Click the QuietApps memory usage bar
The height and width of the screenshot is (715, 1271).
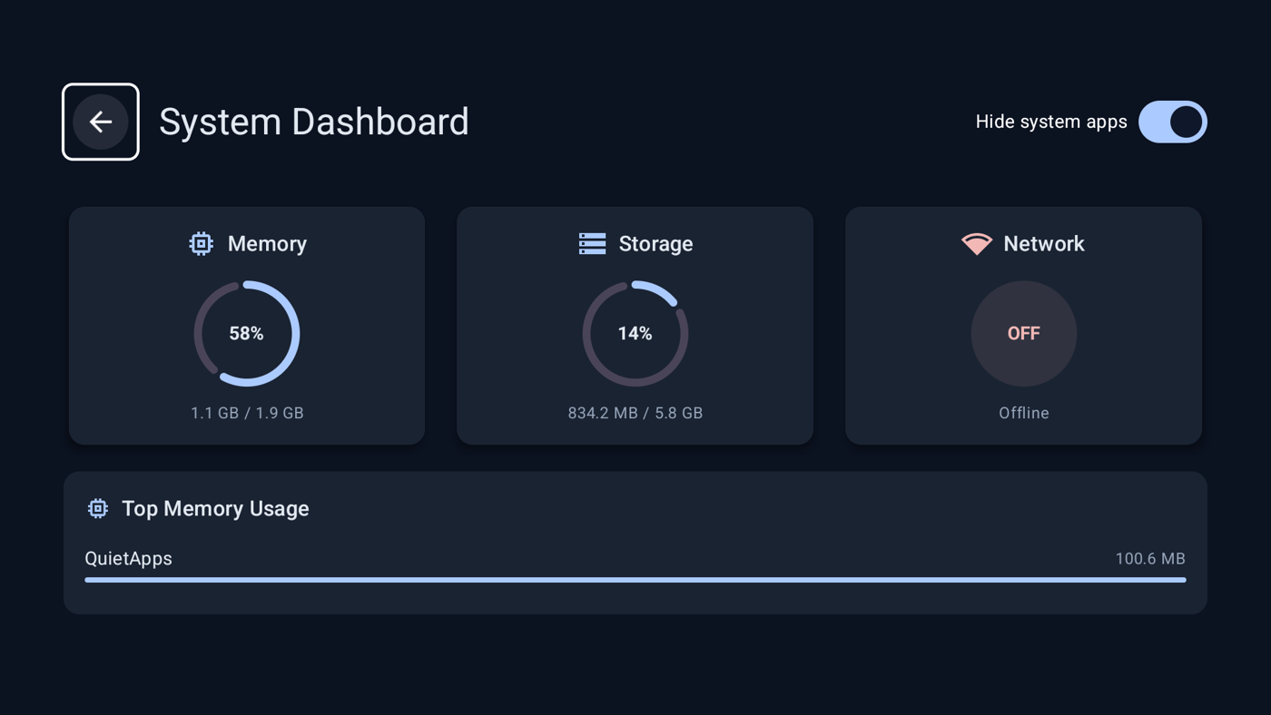635,580
